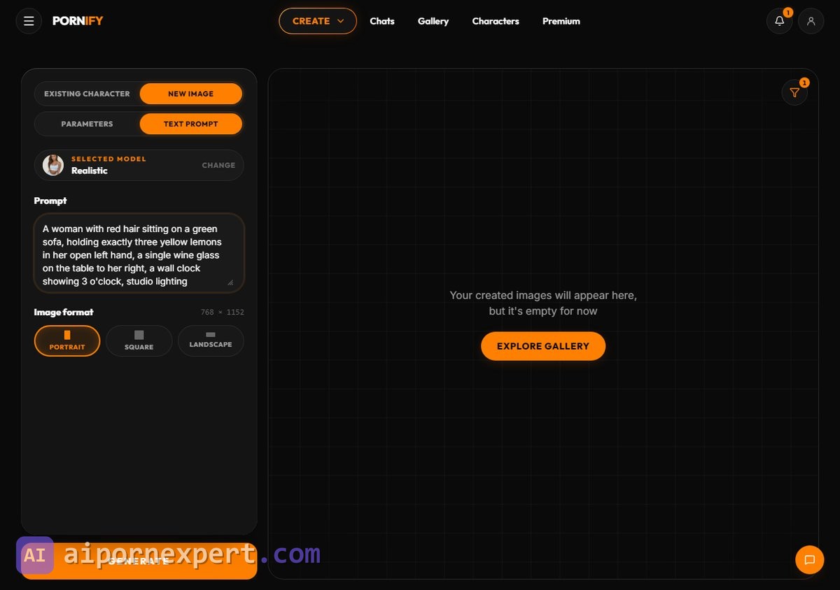Screen dimensions: 840x590
Task: Click 'Your created images will appear here' text
Action: click(543, 295)
